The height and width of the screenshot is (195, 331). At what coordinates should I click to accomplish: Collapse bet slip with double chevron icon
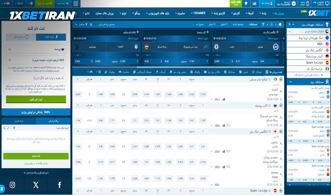click(x=4, y=128)
